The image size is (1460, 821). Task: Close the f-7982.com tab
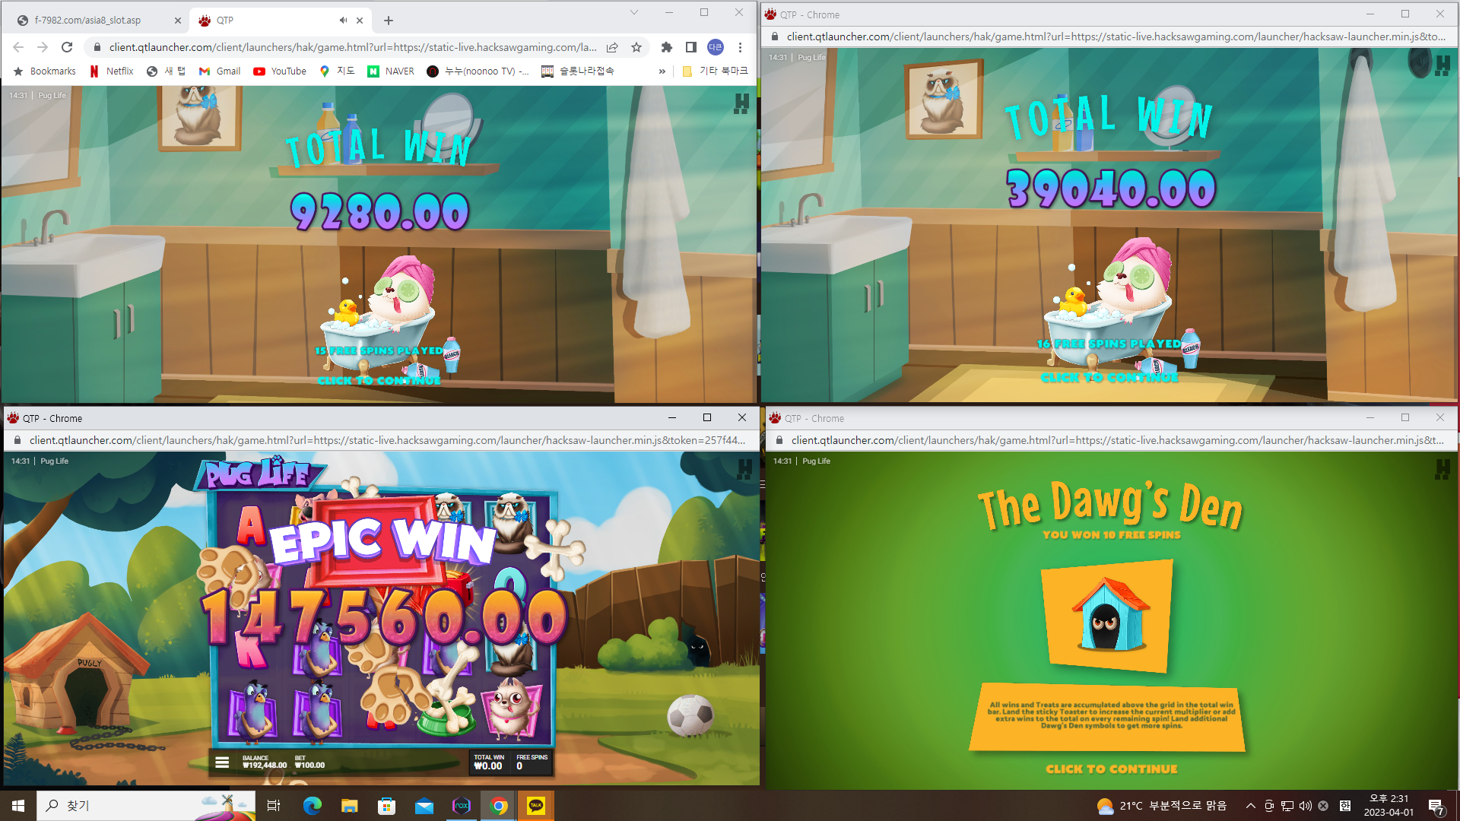(x=178, y=21)
